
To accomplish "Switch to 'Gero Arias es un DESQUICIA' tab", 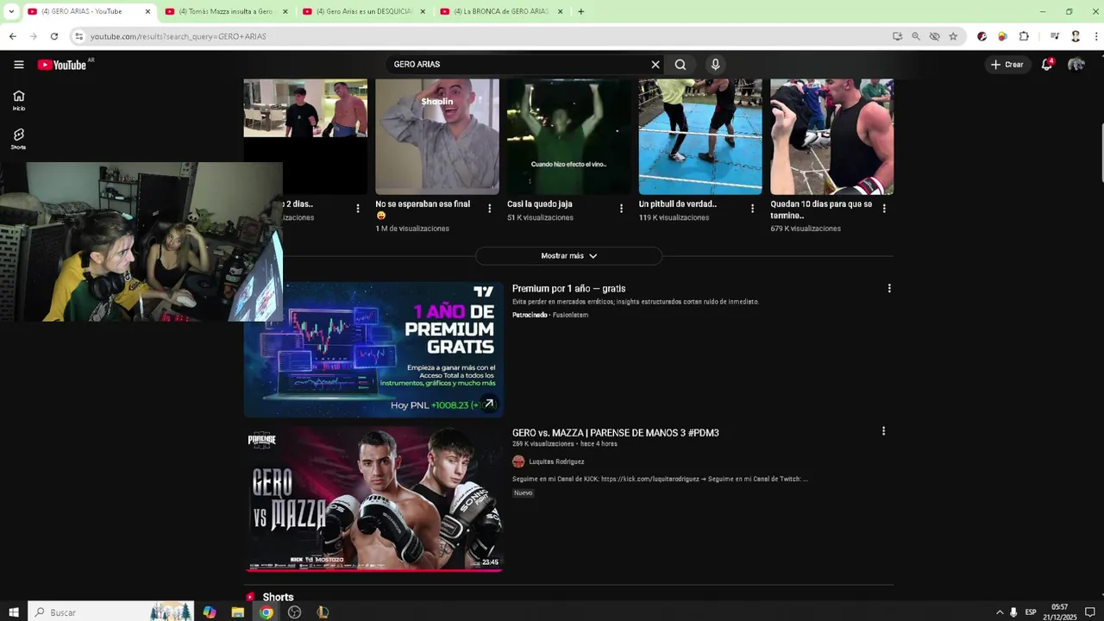I will click(x=363, y=11).
